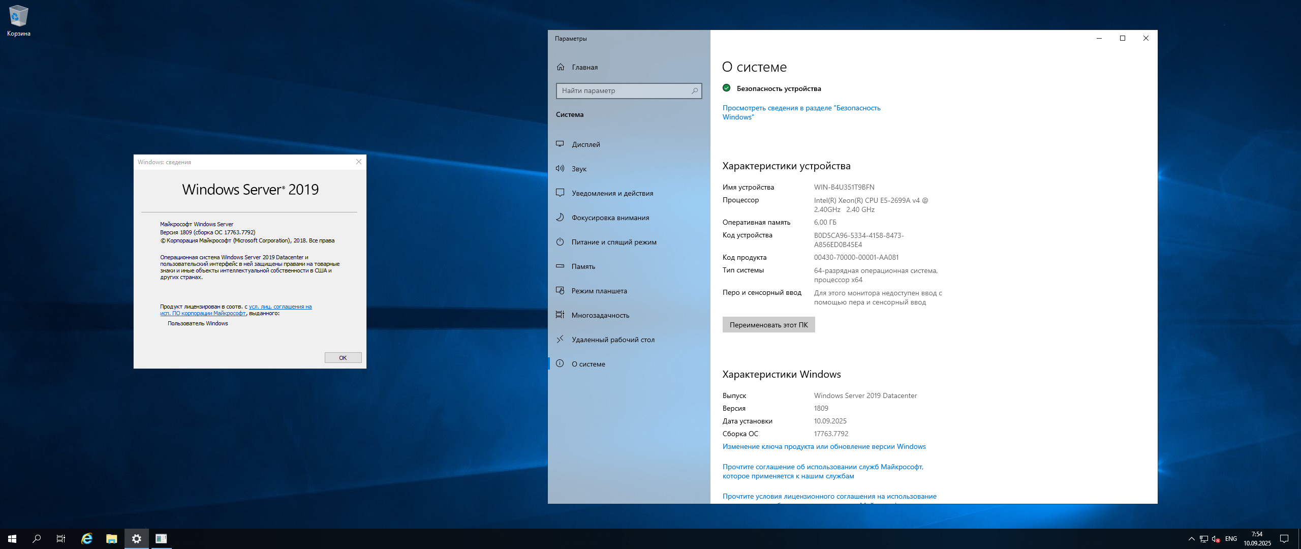Click the Питание и спящий режим power icon
Viewport: 1301px width, 549px height.
pyautogui.click(x=560, y=242)
